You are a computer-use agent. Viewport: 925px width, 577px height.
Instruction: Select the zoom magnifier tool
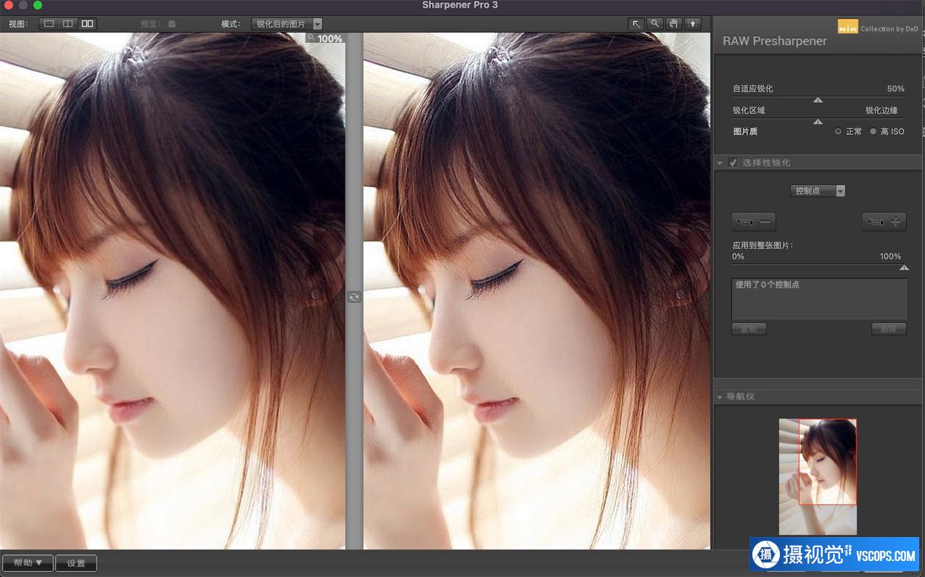click(x=655, y=24)
